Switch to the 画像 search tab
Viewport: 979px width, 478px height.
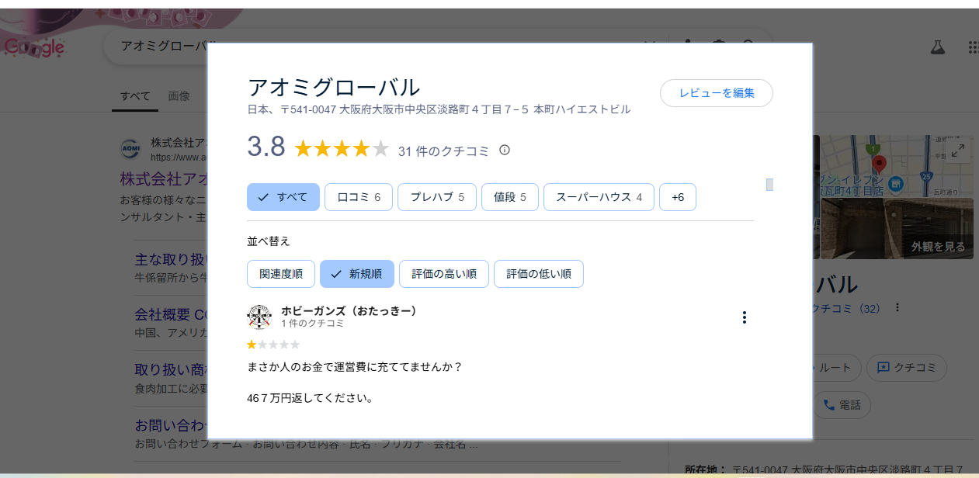pyautogui.click(x=179, y=96)
